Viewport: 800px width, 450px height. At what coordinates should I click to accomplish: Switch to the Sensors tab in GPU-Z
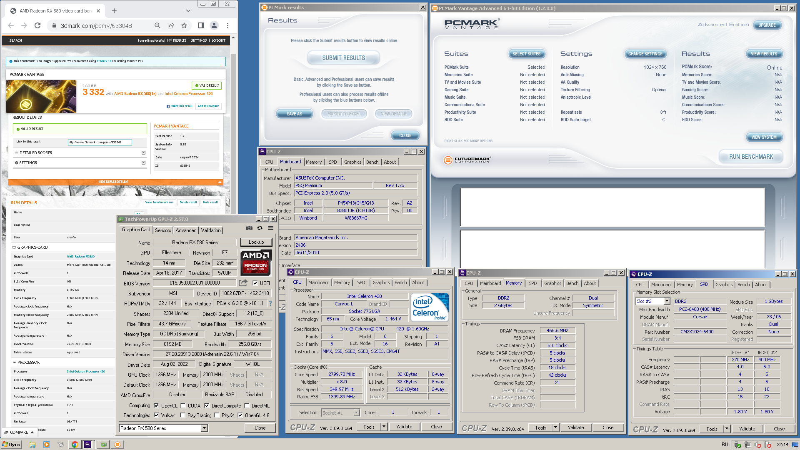click(x=163, y=230)
